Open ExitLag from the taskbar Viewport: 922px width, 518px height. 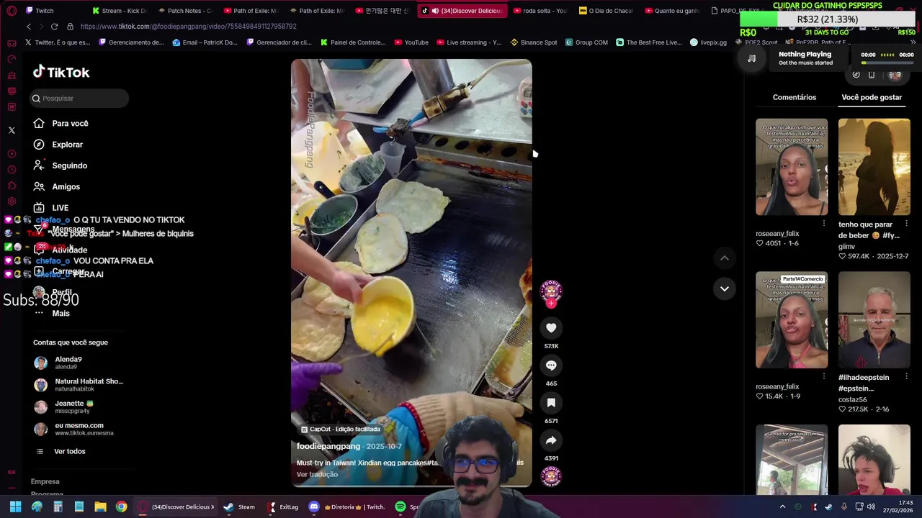(282, 507)
